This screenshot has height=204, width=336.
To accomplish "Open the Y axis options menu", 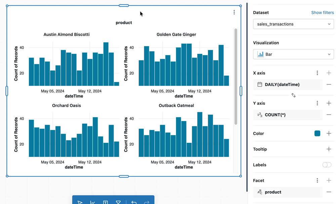I will click(317, 103).
